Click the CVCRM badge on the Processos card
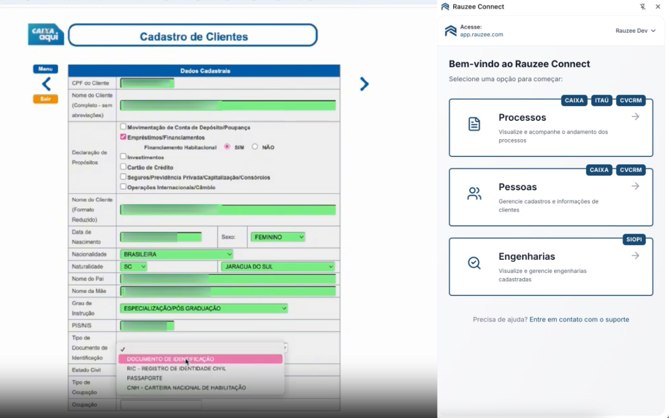Viewport: 669px width, 418px height. pos(631,100)
